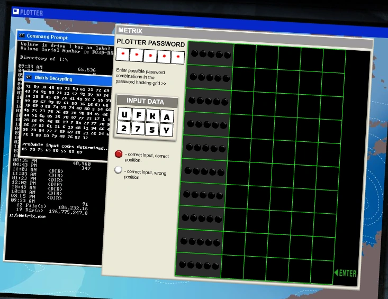This screenshot has width=388, height=299.
Task: Select the letter Y input key
Action: tap(166, 130)
